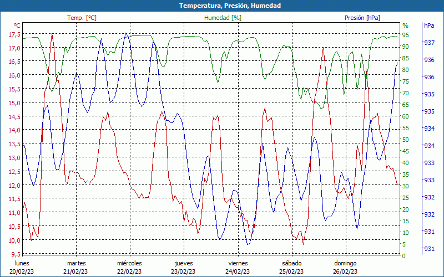Click the green "30" humidity axis value
Viewport: 444px width, 277px height.
(406, 186)
